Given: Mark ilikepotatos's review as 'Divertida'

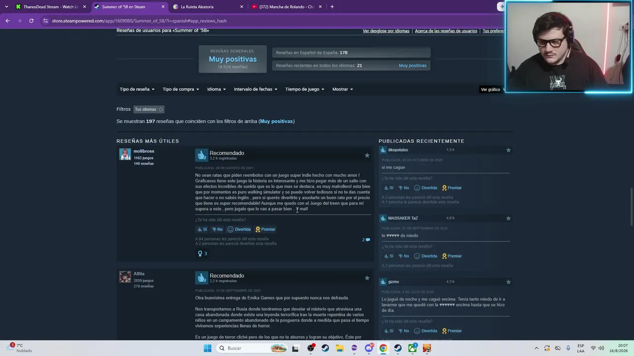Looking at the screenshot, I should coord(425,188).
